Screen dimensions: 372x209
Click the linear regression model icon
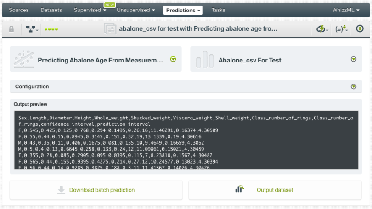click(x=23, y=59)
